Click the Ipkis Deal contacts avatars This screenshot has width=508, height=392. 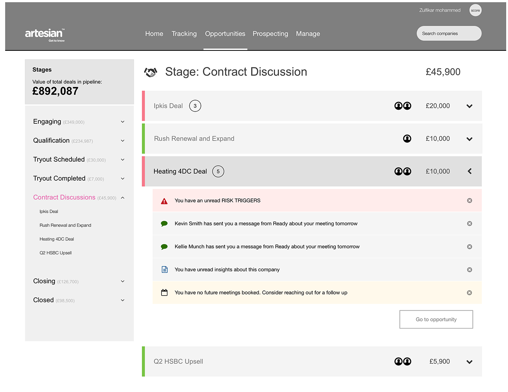(x=403, y=106)
